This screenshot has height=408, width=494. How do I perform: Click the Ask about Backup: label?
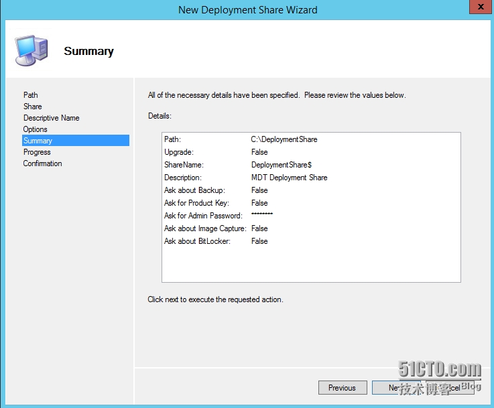tap(194, 190)
